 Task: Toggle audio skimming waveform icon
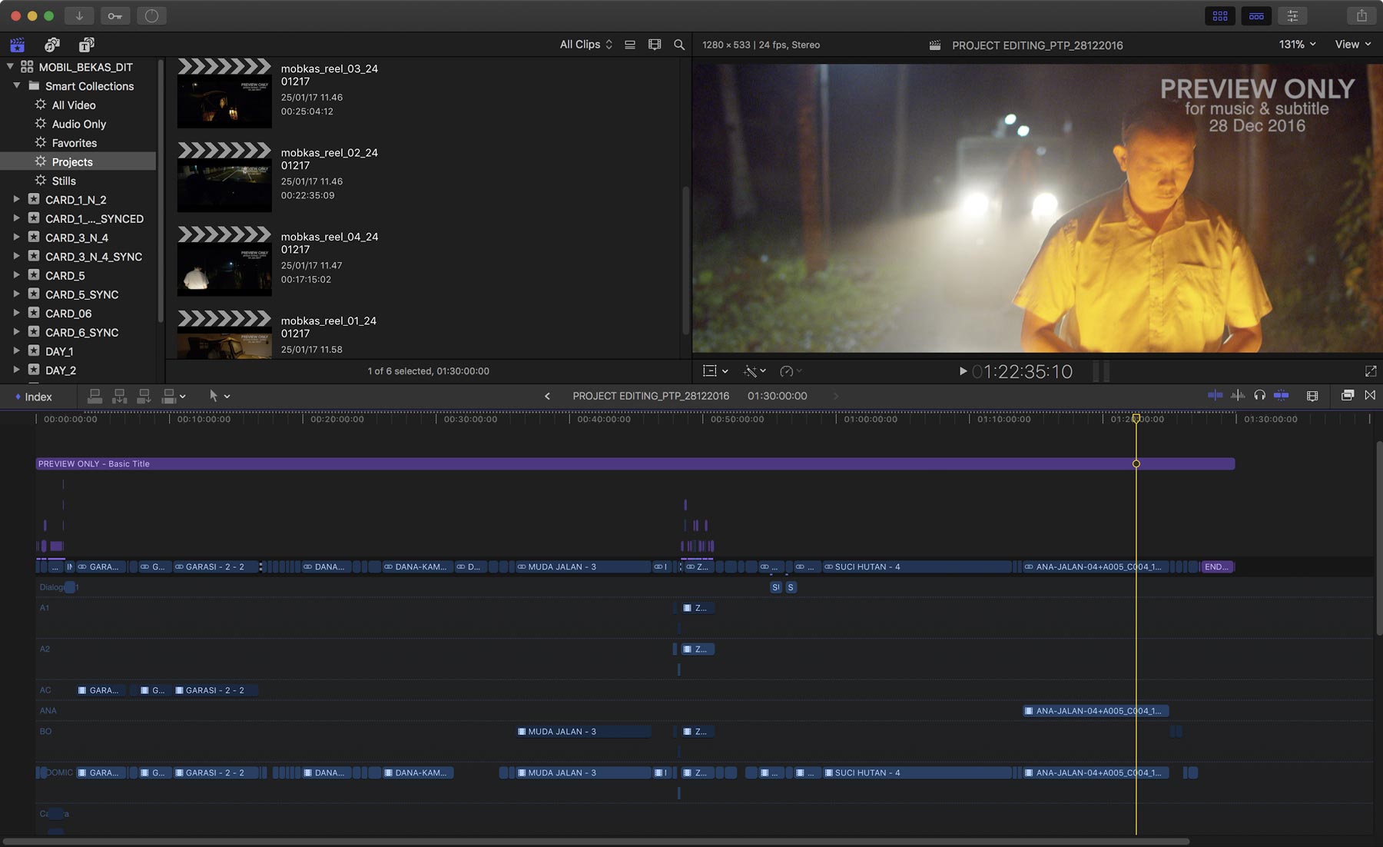click(x=1237, y=395)
